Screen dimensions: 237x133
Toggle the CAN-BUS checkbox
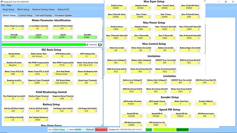[87, 45]
